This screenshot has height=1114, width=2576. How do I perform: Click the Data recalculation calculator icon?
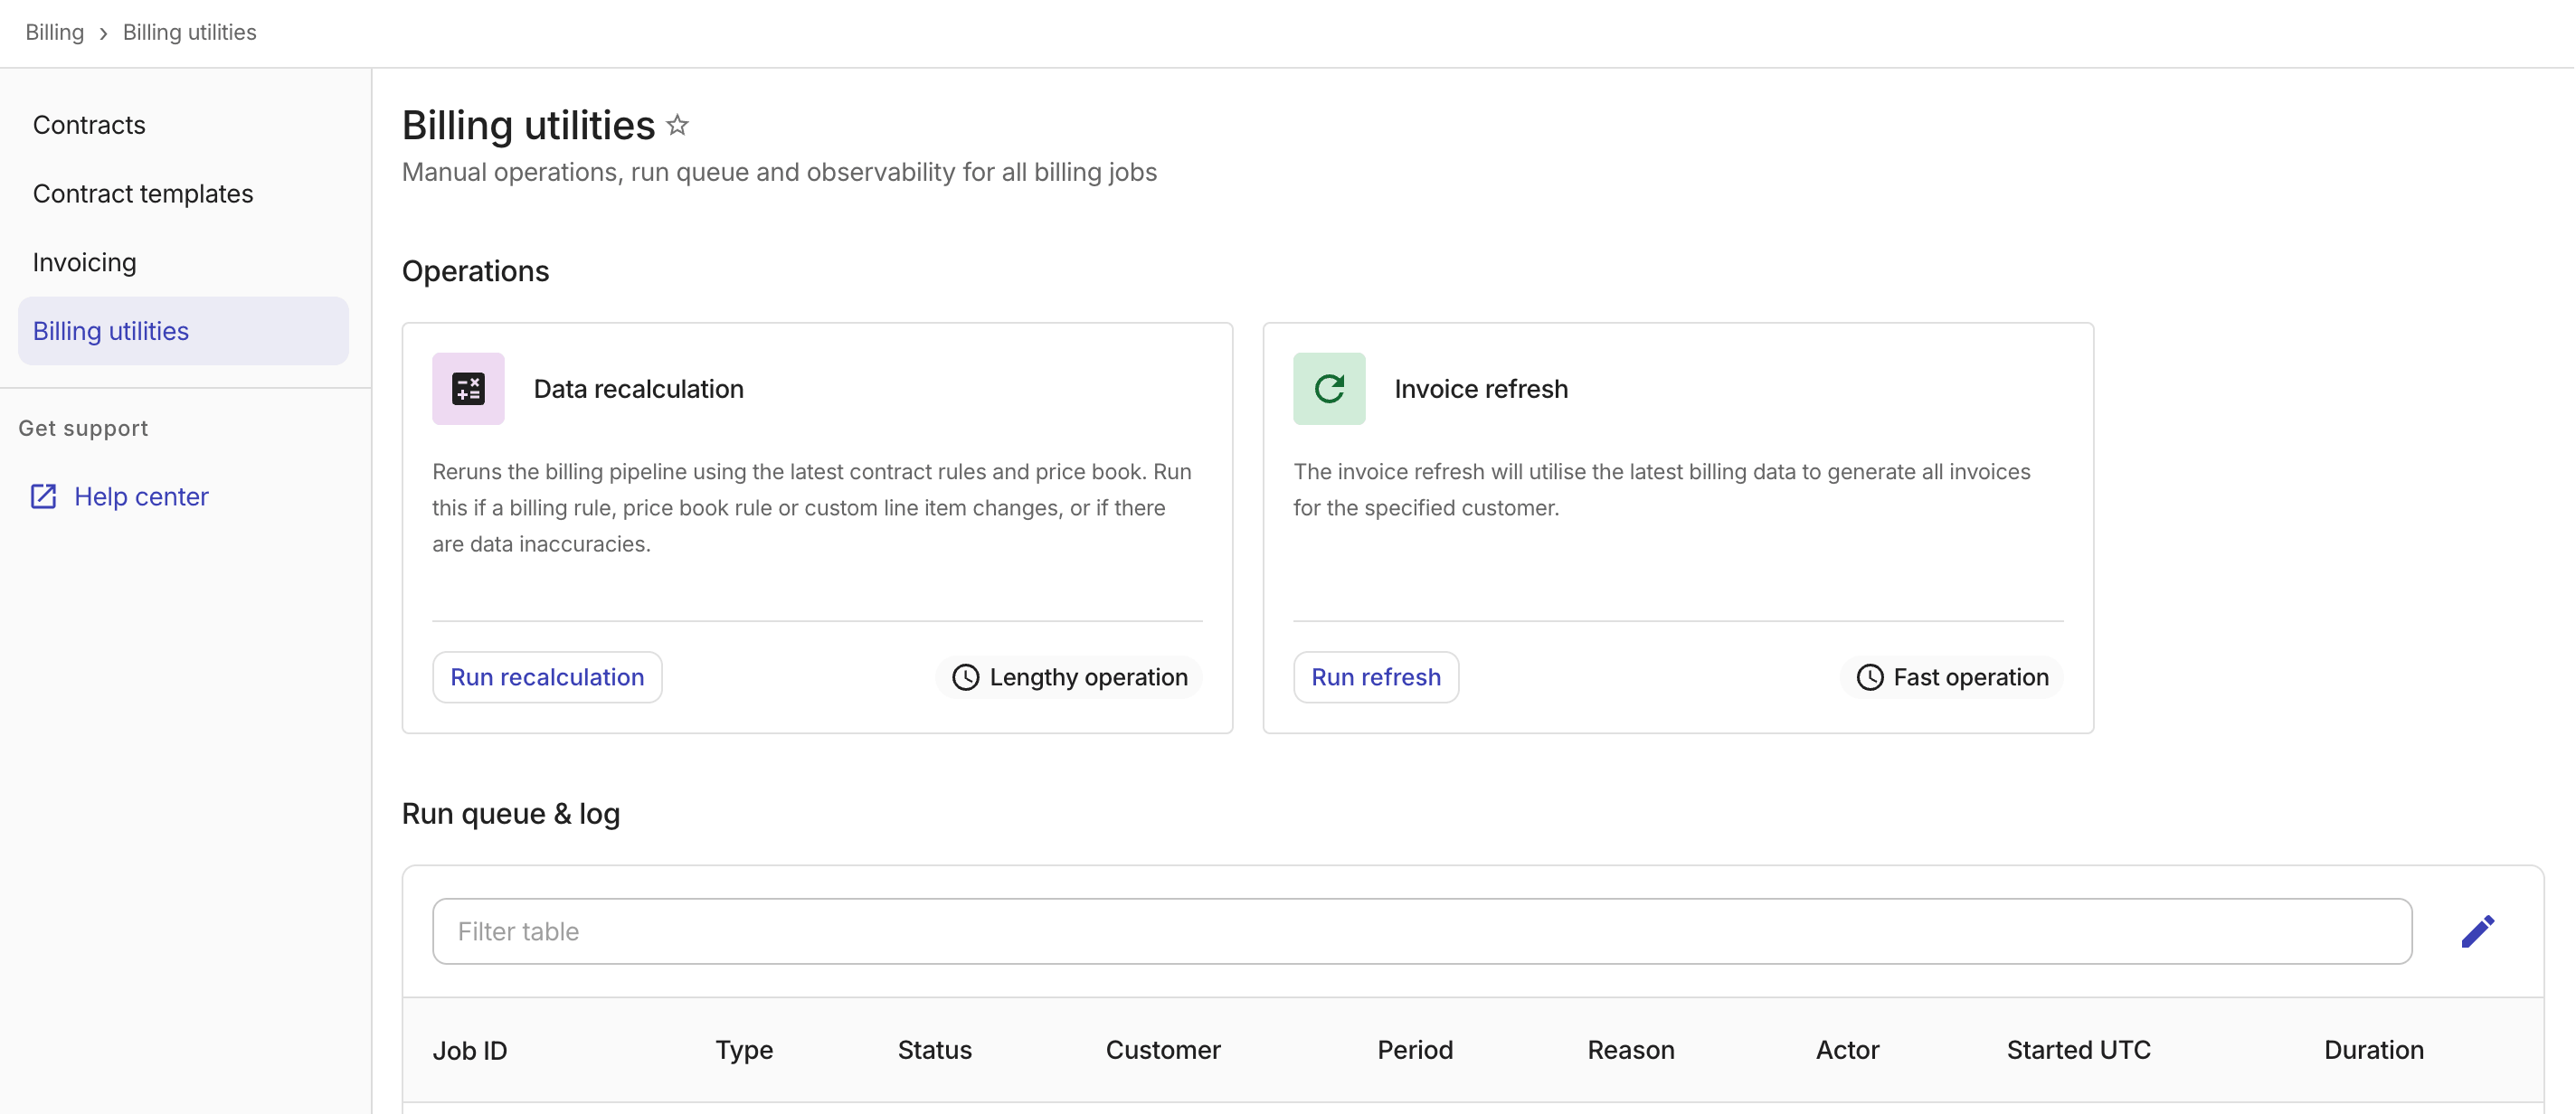pos(468,388)
